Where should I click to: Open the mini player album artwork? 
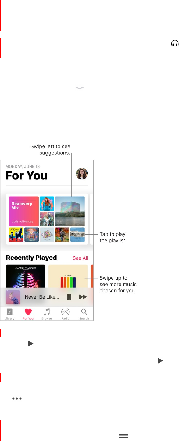point(13,297)
